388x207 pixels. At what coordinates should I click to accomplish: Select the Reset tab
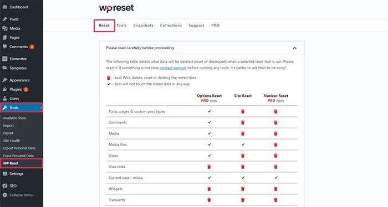tap(104, 25)
